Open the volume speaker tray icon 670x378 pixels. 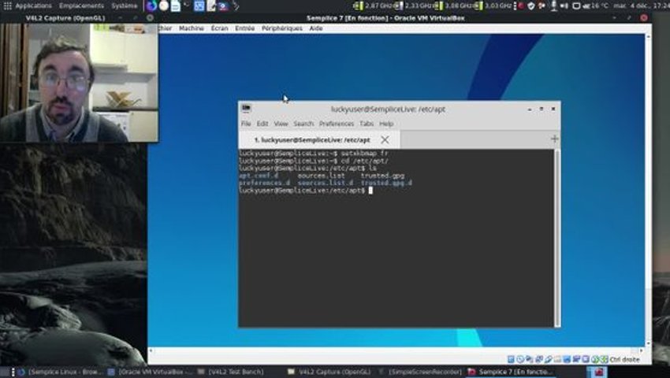(564, 6)
